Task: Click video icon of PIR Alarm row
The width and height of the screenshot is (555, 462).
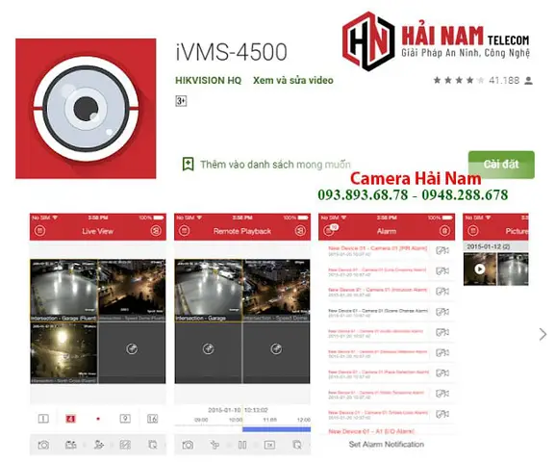Action: 442,250
